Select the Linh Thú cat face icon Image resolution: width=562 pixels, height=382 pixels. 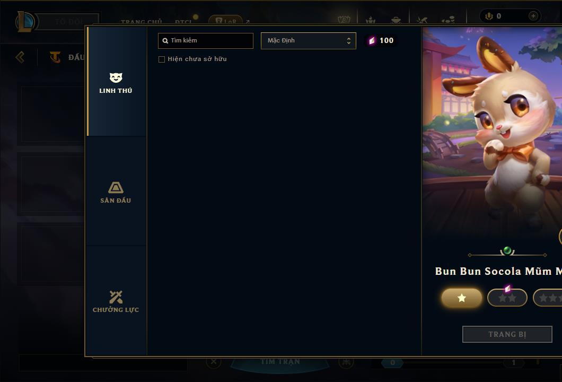click(x=116, y=77)
